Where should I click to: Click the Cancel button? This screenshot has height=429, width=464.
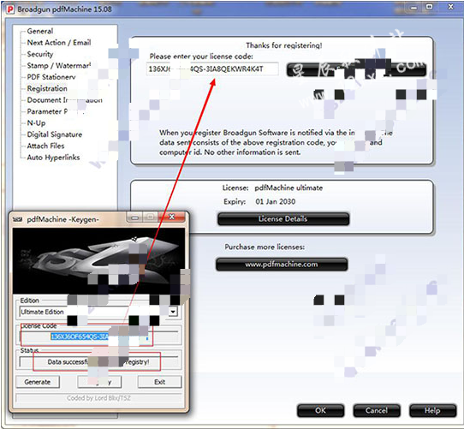point(377,411)
